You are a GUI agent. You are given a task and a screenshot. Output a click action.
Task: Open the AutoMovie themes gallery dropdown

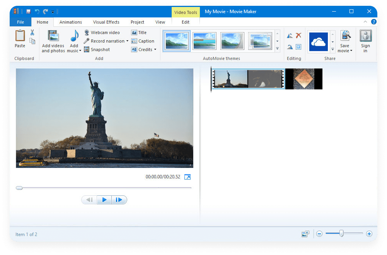278,48
